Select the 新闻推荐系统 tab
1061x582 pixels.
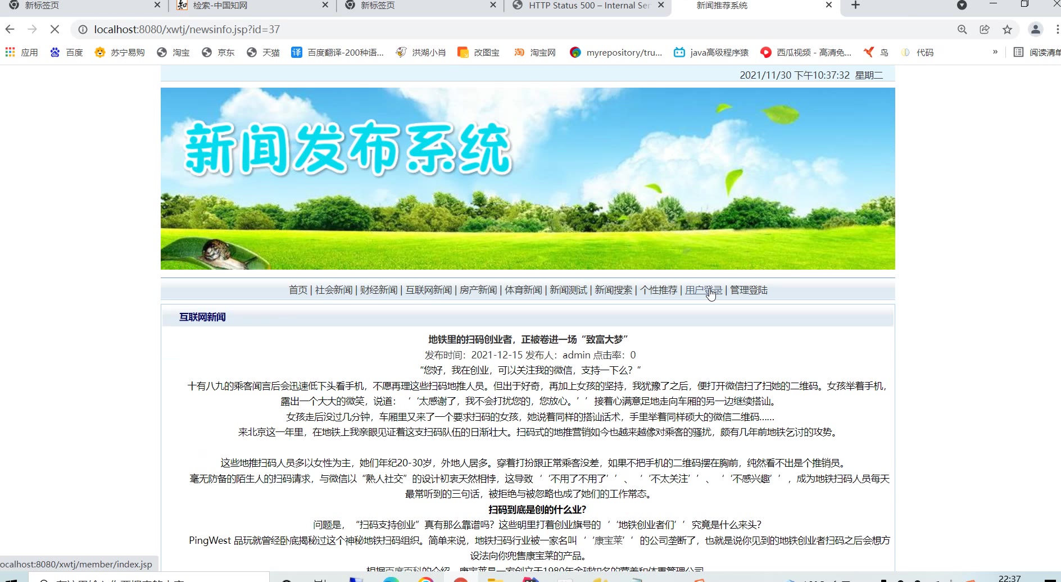756,5
